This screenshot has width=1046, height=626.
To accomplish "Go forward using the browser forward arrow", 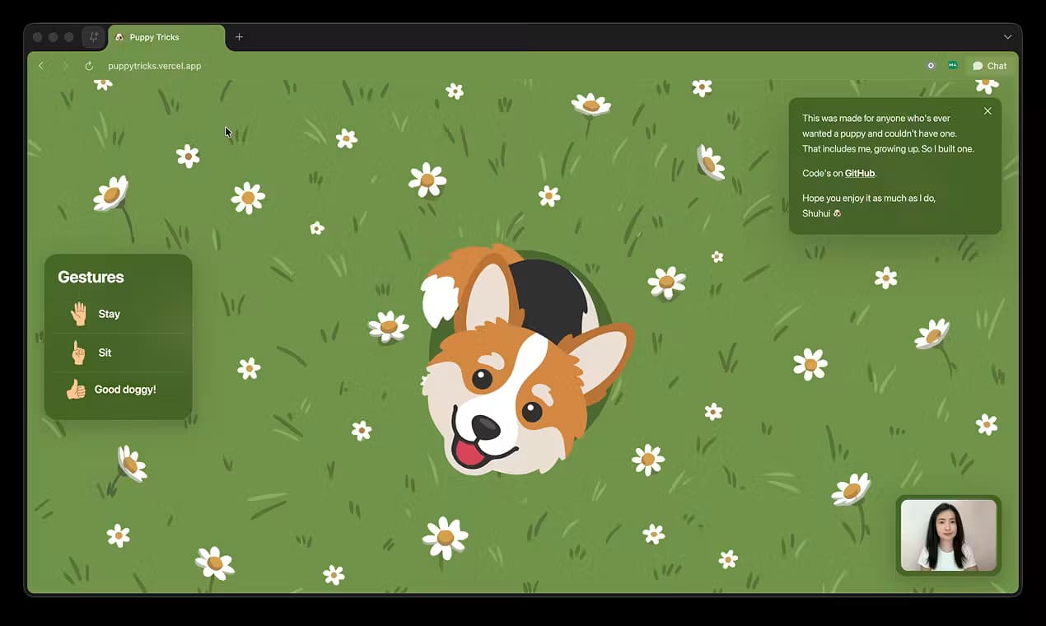I will [x=66, y=66].
